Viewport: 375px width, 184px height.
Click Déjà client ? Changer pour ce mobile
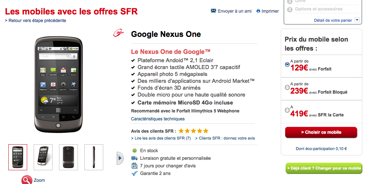click(324, 168)
